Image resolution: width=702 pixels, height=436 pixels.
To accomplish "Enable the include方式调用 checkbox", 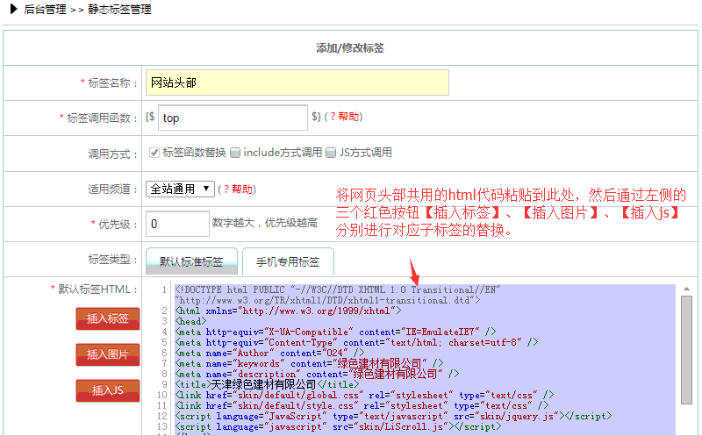I will coord(235,153).
